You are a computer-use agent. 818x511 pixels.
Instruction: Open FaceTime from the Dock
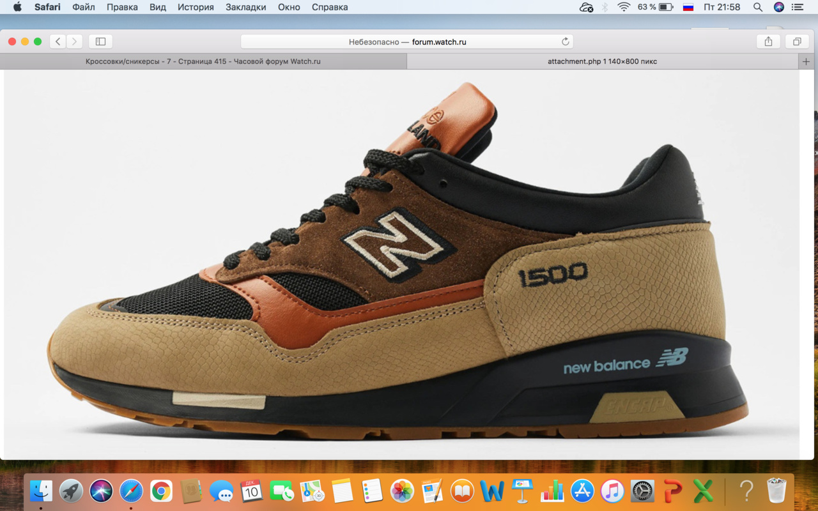(281, 491)
